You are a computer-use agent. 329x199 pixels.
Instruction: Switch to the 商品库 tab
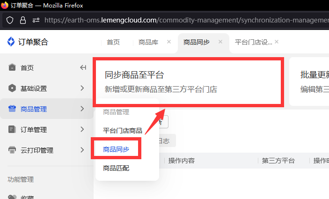[x=148, y=42]
